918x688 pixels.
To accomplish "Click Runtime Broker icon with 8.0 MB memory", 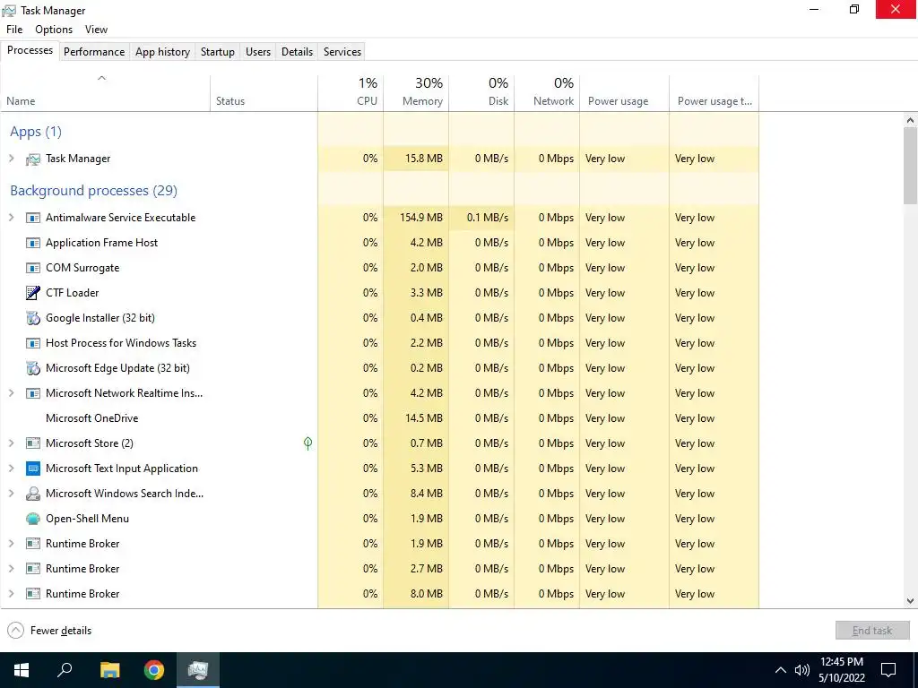I will [x=33, y=594].
